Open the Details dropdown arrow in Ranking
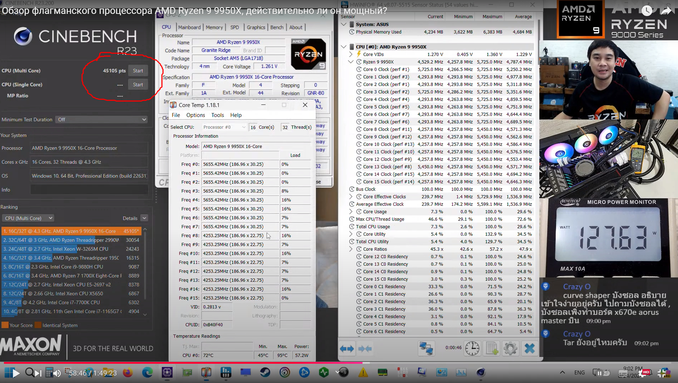Viewport: 678px width, 383px height. pos(144,218)
